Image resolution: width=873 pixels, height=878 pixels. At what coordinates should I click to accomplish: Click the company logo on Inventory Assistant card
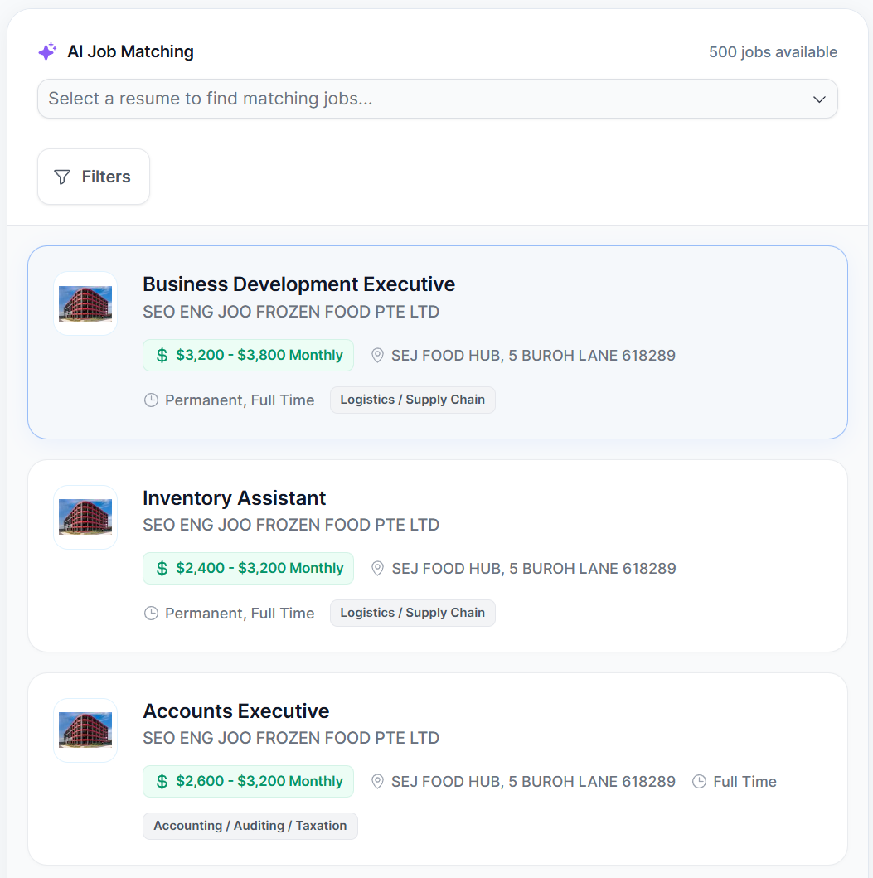tap(85, 517)
